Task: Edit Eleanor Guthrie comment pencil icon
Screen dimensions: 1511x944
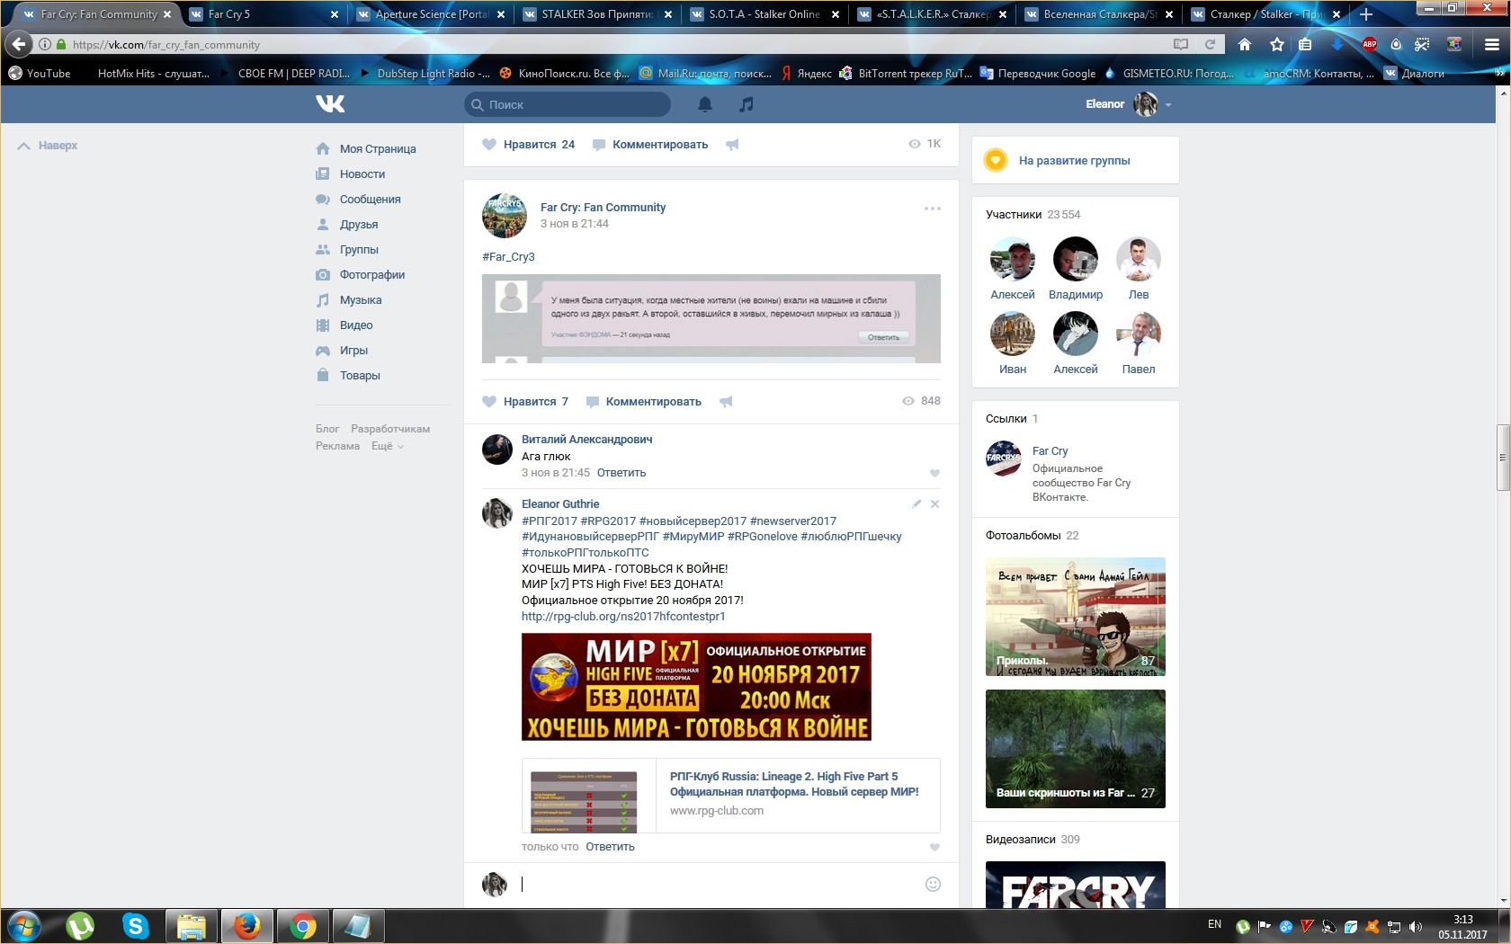Action: coord(916,504)
